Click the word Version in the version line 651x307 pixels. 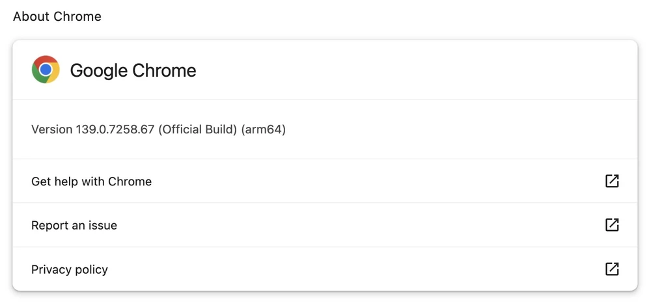pyautogui.click(x=51, y=129)
